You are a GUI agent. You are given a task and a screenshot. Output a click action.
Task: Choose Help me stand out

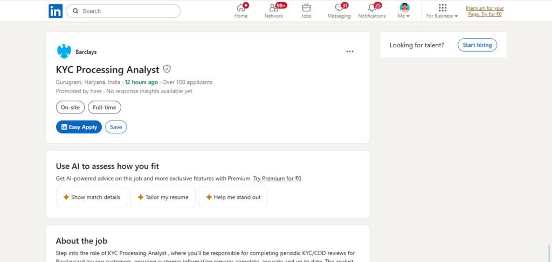(x=233, y=197)
